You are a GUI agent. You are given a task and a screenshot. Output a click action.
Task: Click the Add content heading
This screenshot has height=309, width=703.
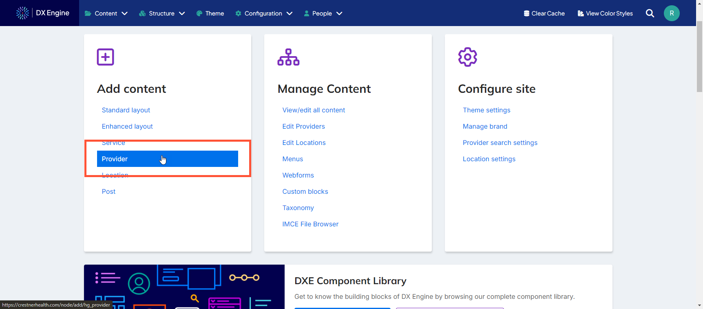[x=131, y=89]
